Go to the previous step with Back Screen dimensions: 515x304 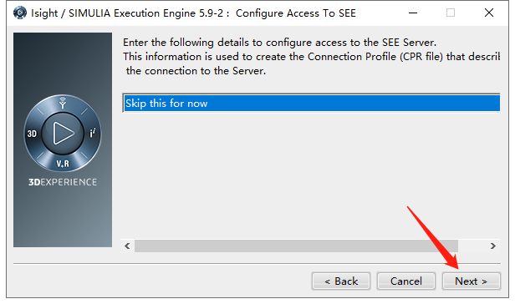[341, 281]
